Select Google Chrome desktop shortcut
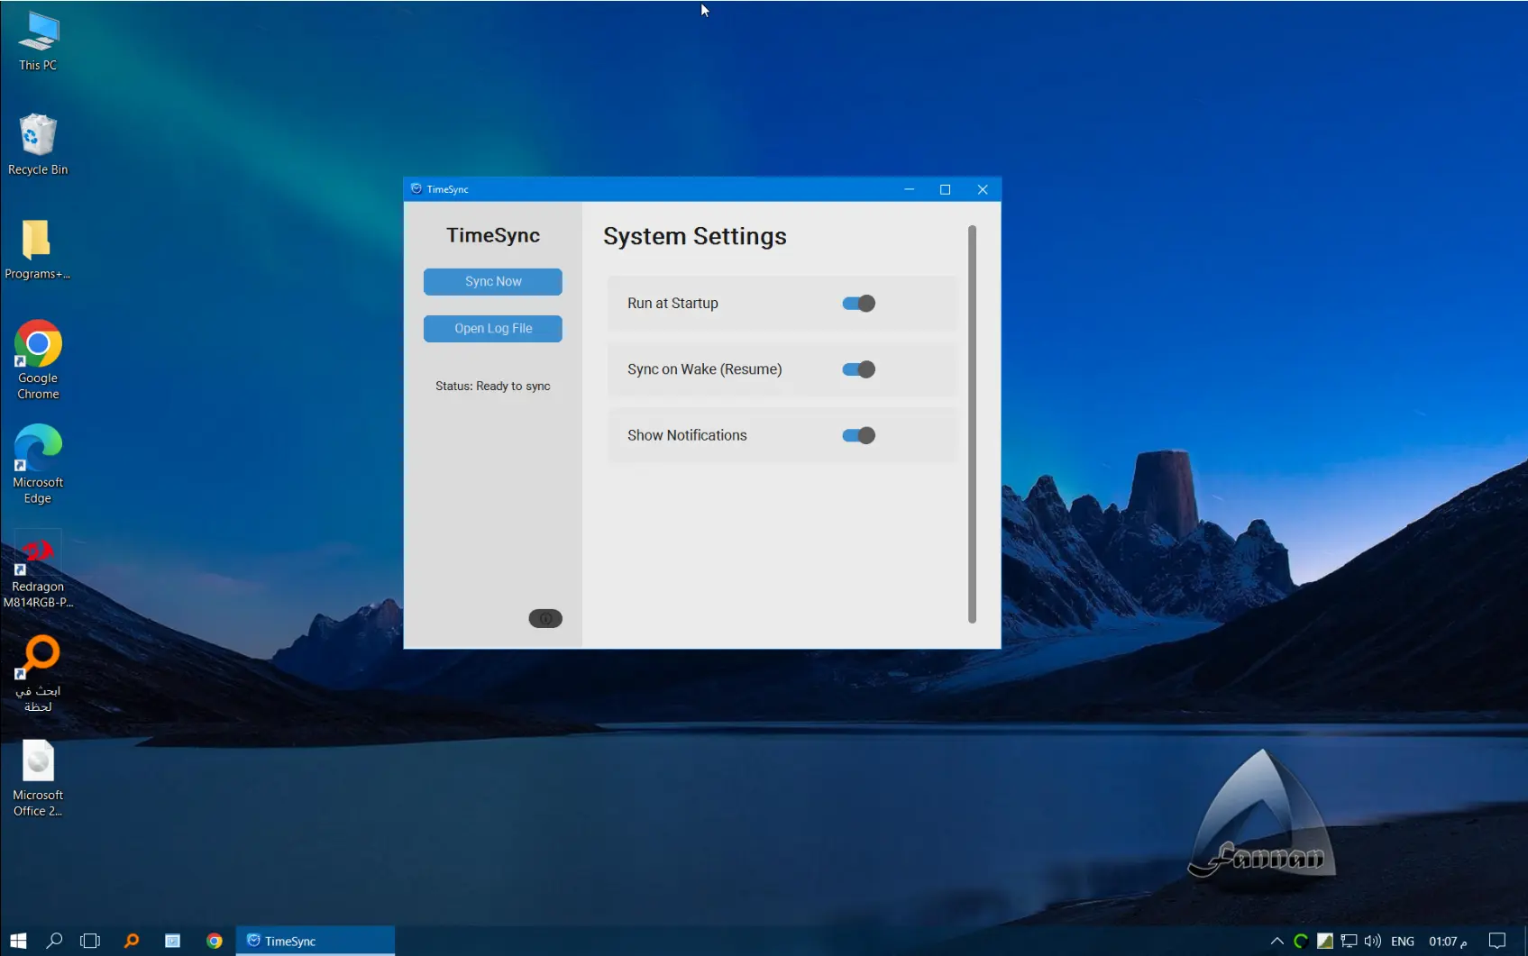Image resolution: width=1528 pixels, height=956 pixels. coord(38,360)
